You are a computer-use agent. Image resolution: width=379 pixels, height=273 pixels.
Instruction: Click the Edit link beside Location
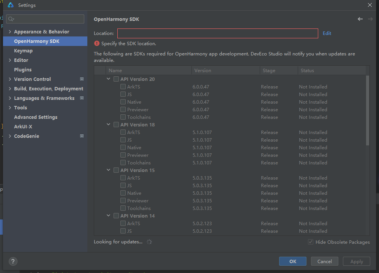click(x=327, y=33)
